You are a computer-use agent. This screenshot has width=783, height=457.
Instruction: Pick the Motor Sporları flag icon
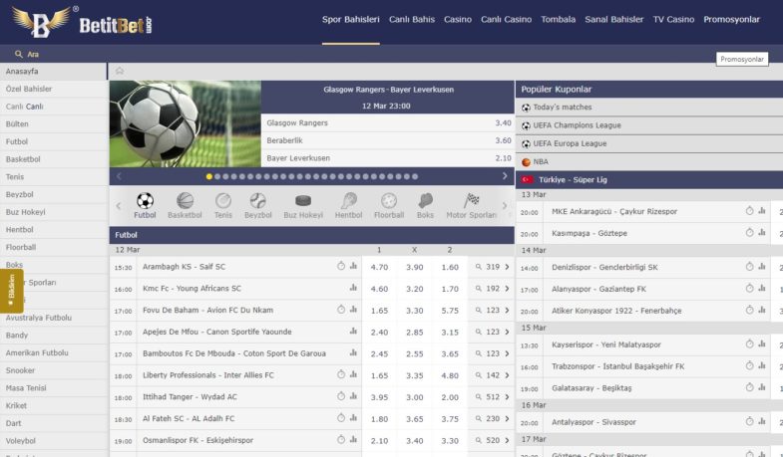pyautogui.click(x=471, y=202)
